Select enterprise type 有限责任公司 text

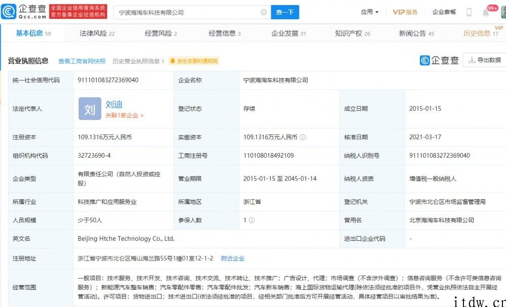click(x=119, y=179)
